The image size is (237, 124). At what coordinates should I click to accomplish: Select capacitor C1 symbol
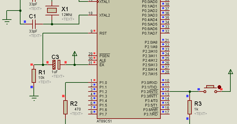34,24
